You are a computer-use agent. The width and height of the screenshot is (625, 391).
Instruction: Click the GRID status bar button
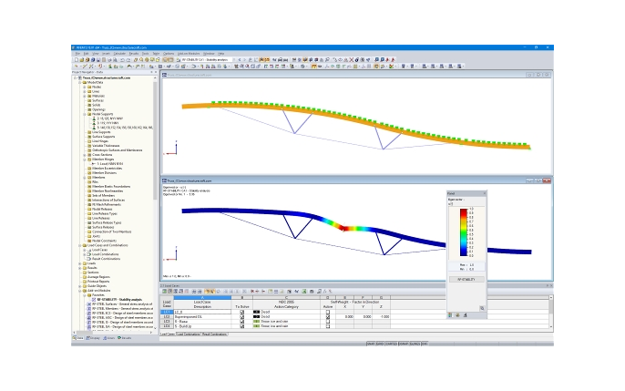(380, 344)
